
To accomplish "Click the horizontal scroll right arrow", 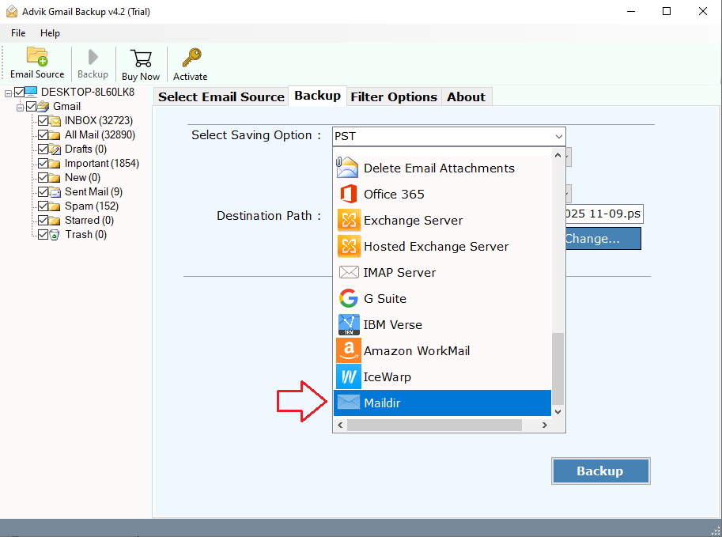I will [x=545, y=425].
